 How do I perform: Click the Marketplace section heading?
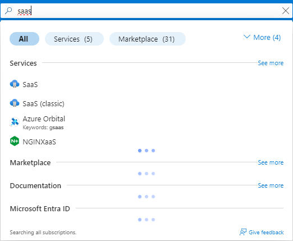tap(30, 162)
